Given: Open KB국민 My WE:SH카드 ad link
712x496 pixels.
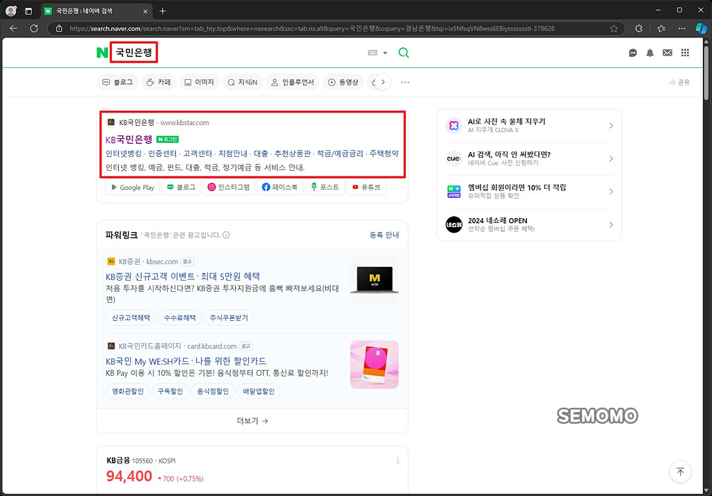Looking at the screenshot, I should pos(186,361).
